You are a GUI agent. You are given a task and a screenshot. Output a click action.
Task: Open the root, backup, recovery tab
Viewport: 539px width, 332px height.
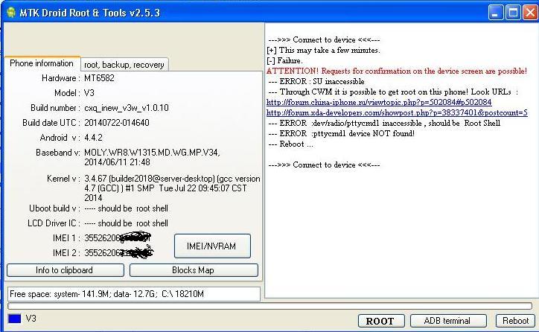pyautogui.click(x=124, y=65)
